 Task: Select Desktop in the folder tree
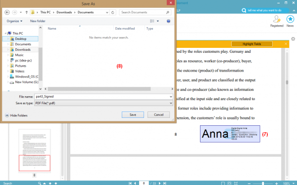click(20, 38)
